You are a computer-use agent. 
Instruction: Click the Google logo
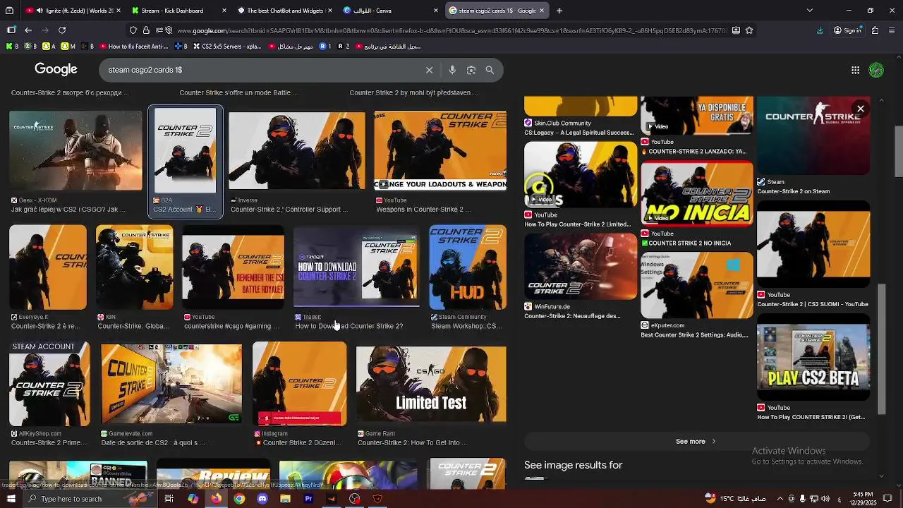click(x=56, y=69)
